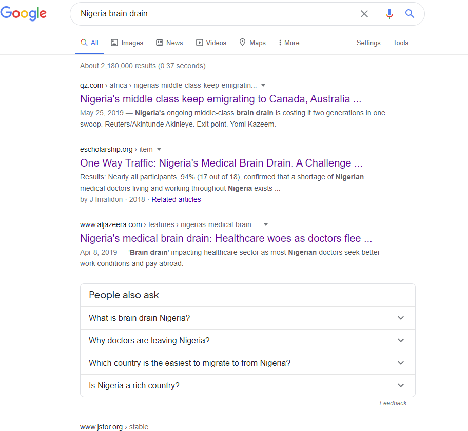
Task: Switch to News results tab
Action: (x=169, y=43)
